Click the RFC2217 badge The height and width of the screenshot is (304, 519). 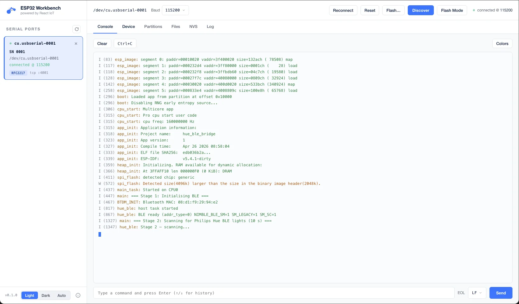pos(18,73)
